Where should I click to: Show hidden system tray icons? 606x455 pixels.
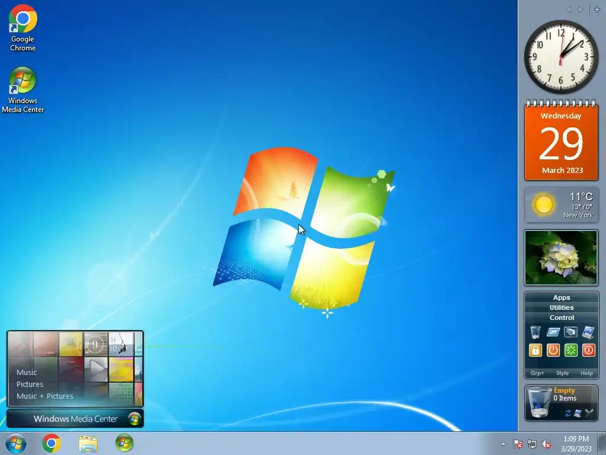click(x=503, y=444)
